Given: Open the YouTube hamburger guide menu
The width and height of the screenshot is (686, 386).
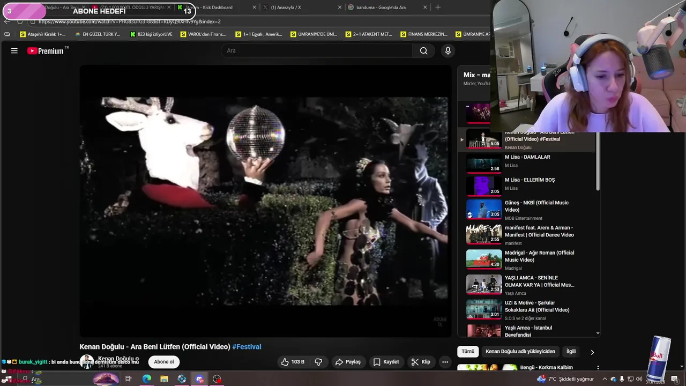Looking at the screenshot, I should 14,50.
